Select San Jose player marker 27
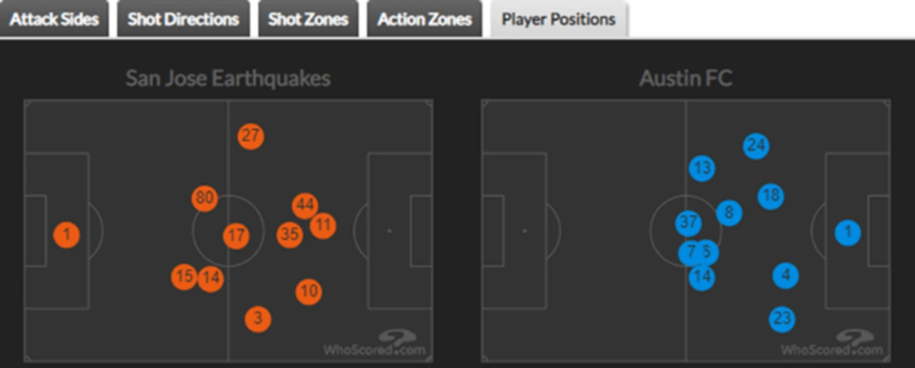Viewport: 915px width, 368px height. click(251, 136)
